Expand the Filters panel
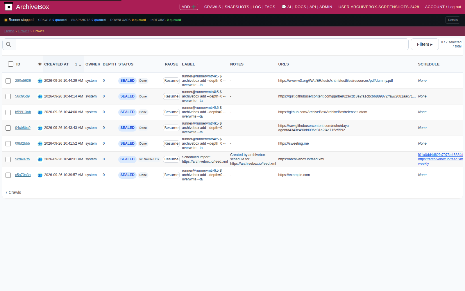Viewport: 465px width, 291px height. (x=425, y=44)
